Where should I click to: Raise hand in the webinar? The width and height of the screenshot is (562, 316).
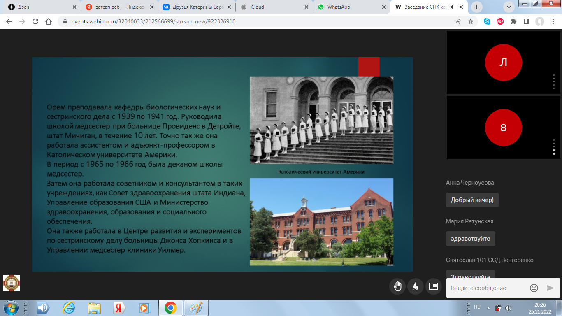397,287
